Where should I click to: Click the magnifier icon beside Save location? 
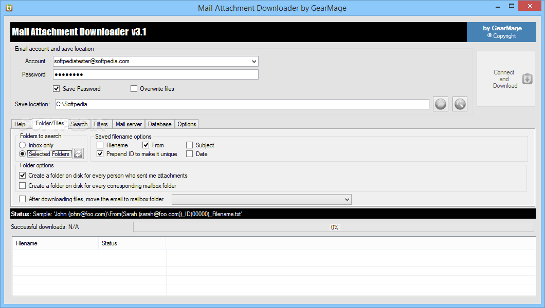click(x=460, y=104)
